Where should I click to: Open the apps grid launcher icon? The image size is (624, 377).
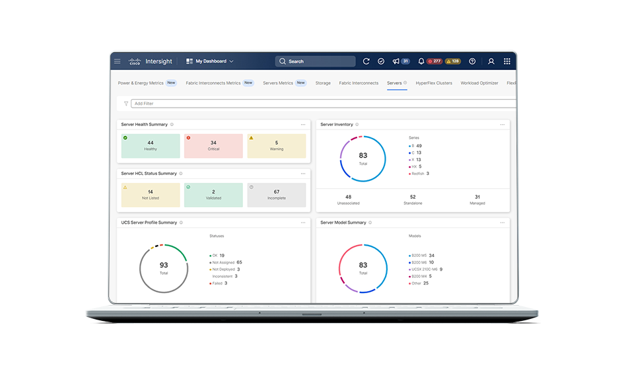[x=507, y=61]
